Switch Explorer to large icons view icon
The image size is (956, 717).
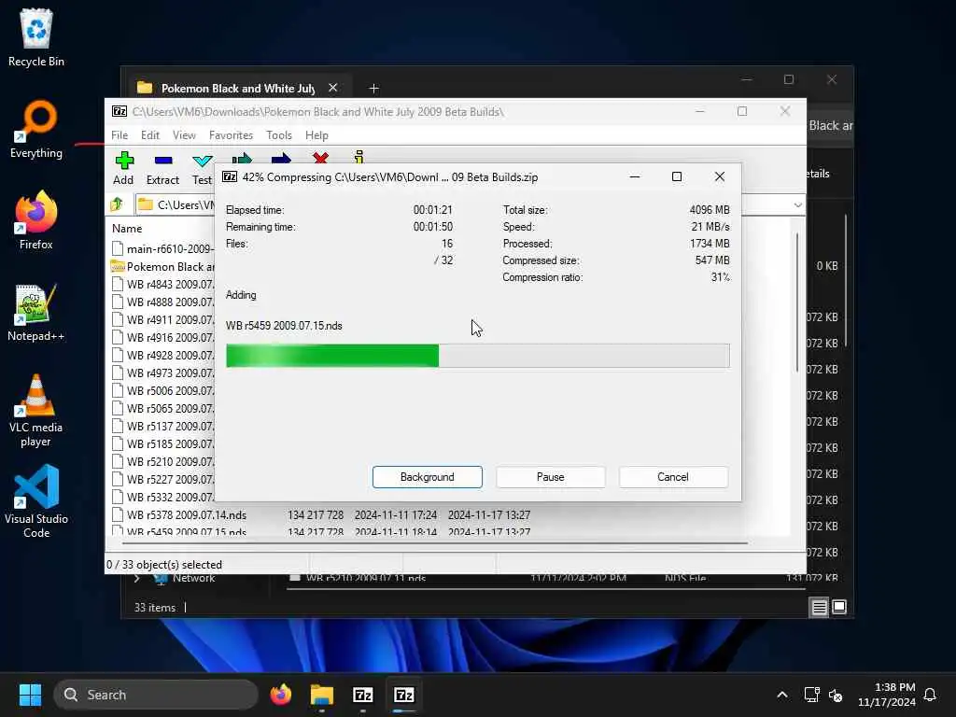[839, 607]
